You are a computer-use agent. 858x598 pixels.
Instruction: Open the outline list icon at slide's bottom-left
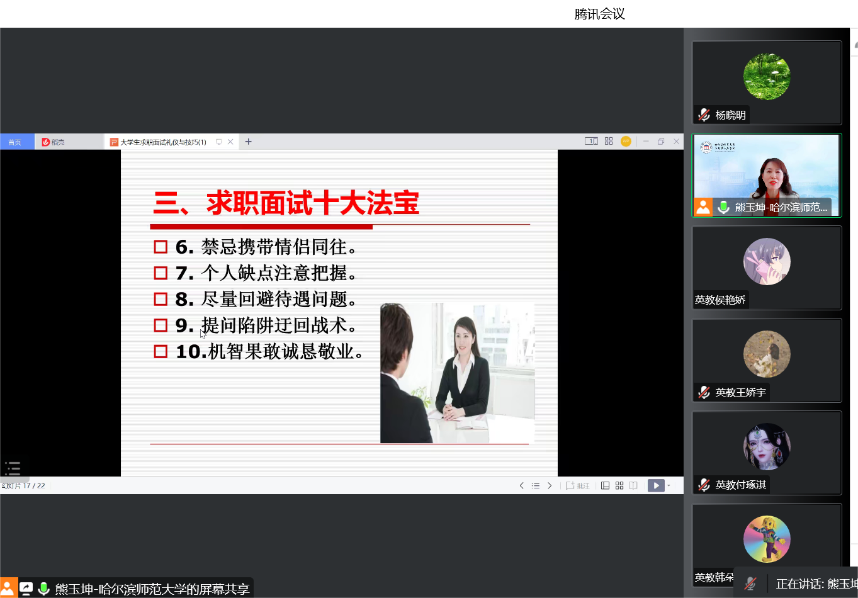coord(13,468)
